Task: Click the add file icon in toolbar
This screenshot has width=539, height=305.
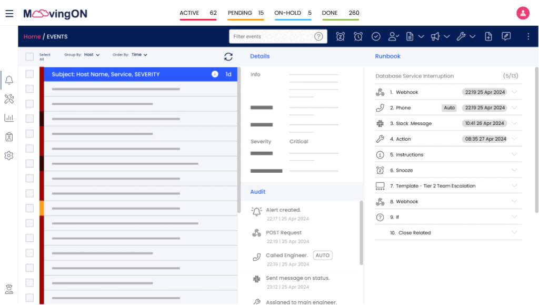Action: coord(488,36)
